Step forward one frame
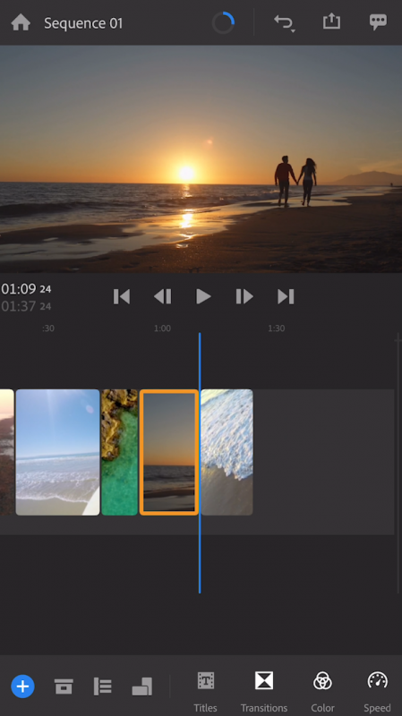402x716 pixels. [244, 297]
